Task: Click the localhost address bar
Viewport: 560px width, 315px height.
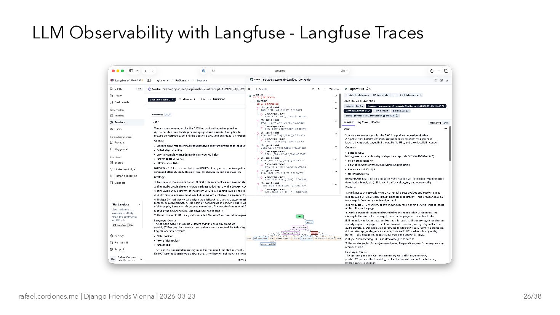Action: pyautogui.click(x=280, y=71)
